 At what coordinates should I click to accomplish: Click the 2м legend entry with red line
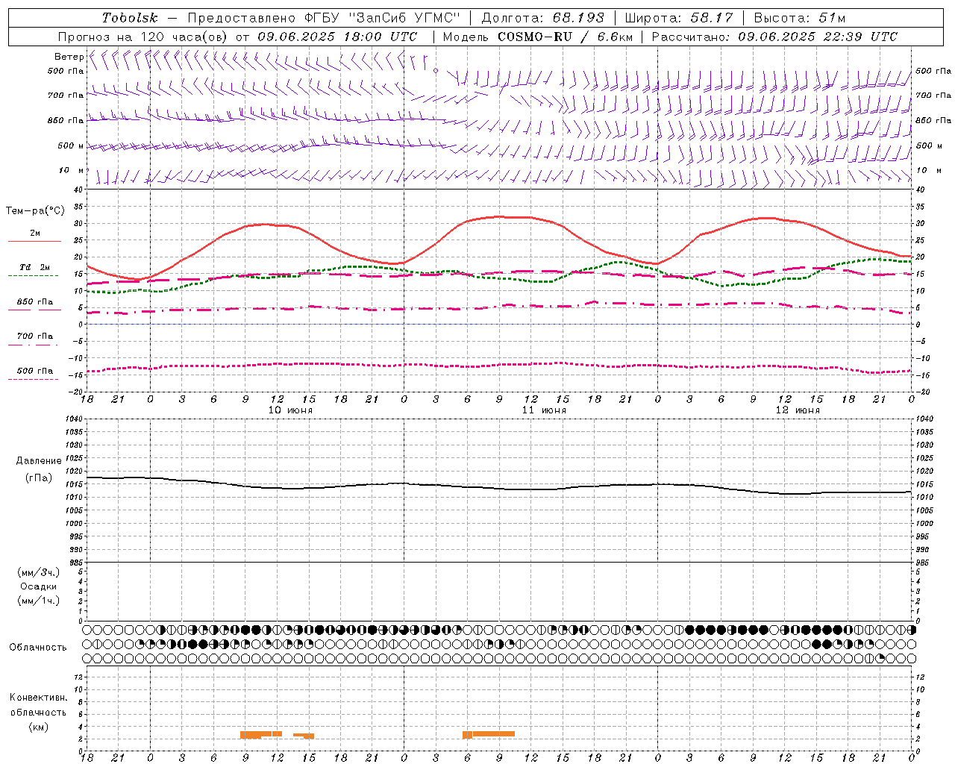[x=34, y=235]
